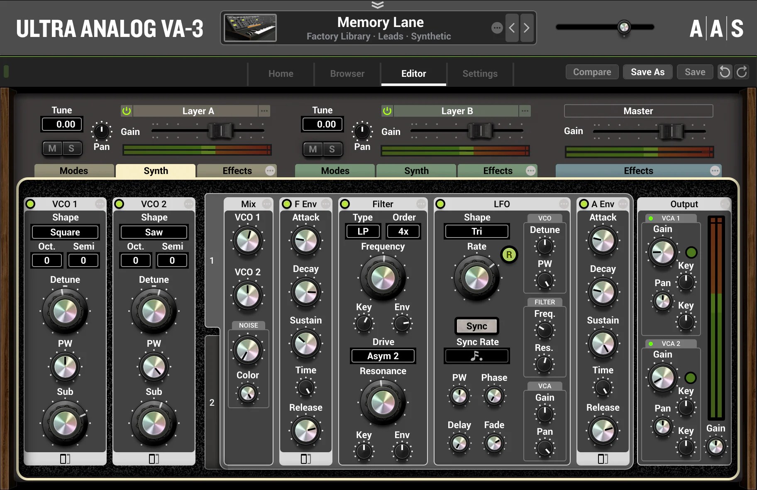The width and height of the screenshot is (757, 490).
Task: Click the Save As button
Action: [x=647, y=71]
